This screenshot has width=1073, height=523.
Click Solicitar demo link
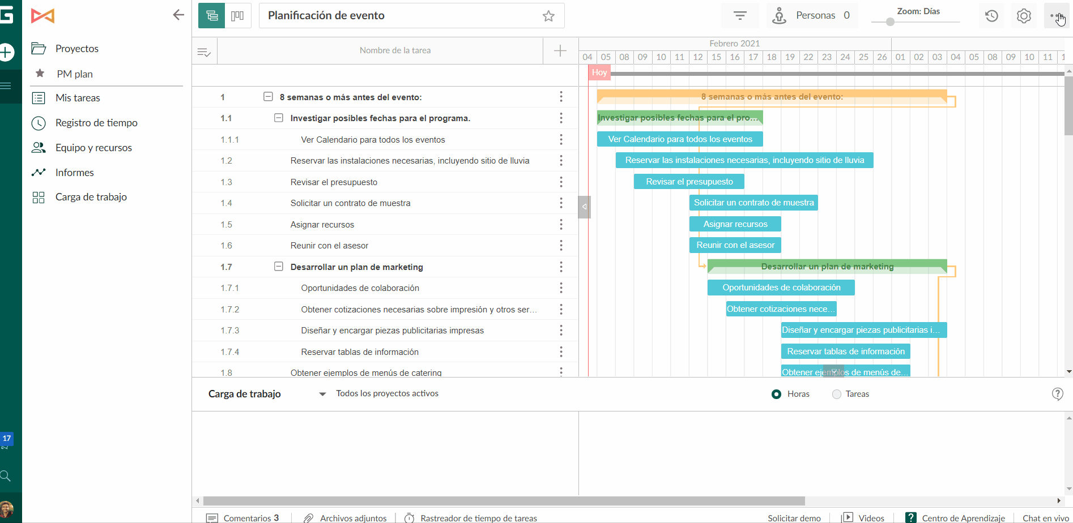click(794, 518)
